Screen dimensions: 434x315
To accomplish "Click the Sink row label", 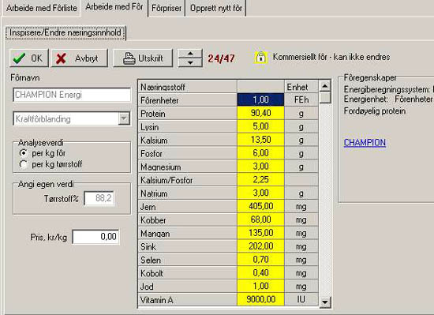I will [187, 246].
